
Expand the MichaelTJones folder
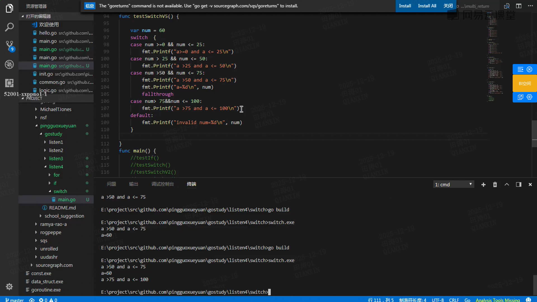pyautogui.click(x=56, y=109)
